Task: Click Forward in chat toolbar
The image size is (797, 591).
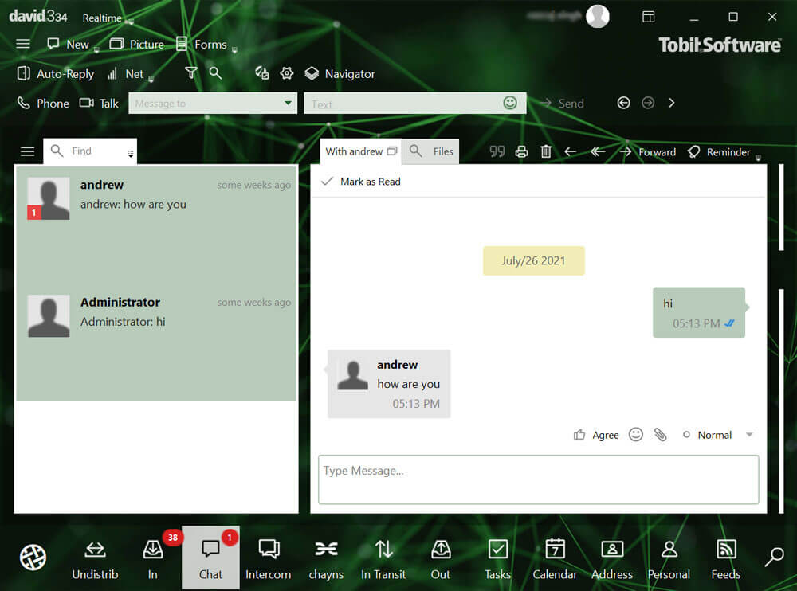Action: 648,152
